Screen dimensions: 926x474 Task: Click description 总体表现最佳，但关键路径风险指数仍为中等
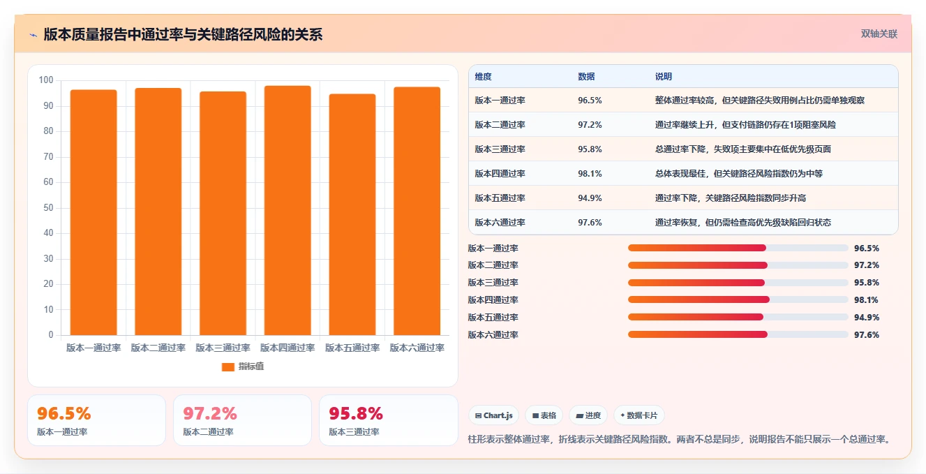click(x=738, y=174)
